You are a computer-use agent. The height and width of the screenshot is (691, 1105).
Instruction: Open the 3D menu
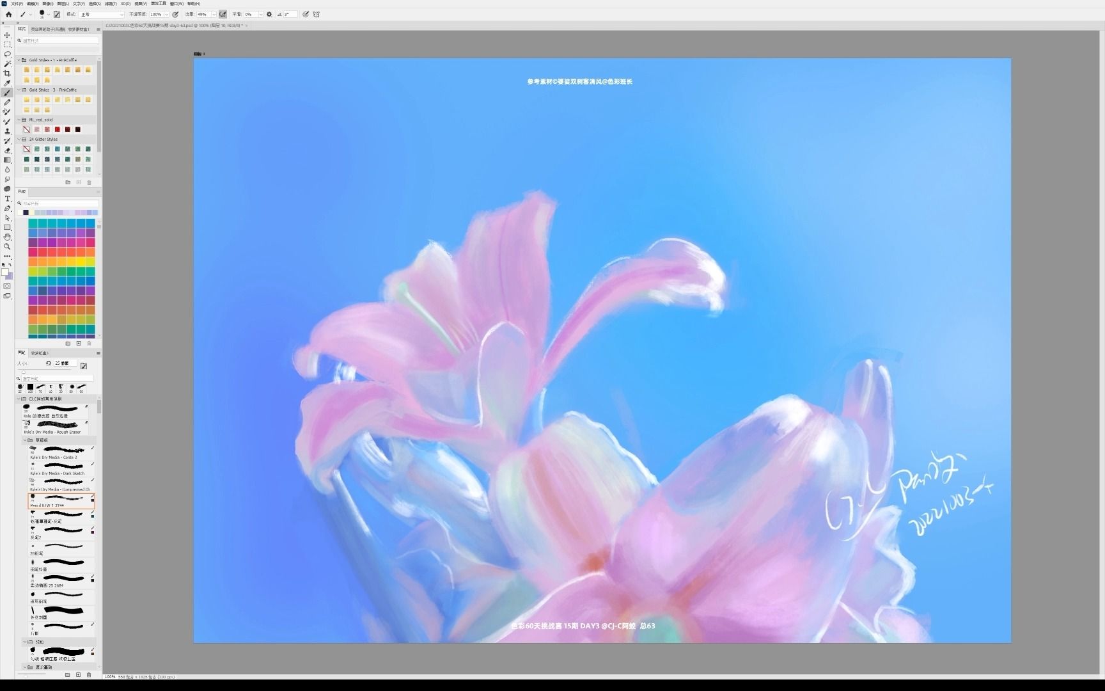pyautogui.click(x=125, y=4)
